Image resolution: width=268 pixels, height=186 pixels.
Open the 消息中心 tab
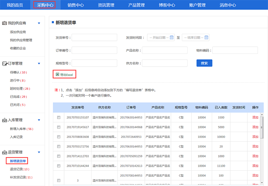(228, 5)
